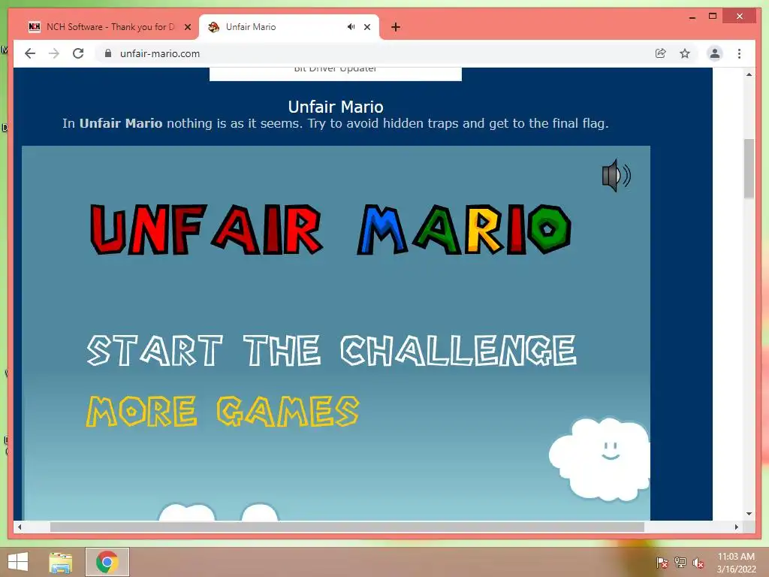Open the Action Center flag tray icon
The width and height of the screenshot is (769, 577).
(662, 563)
